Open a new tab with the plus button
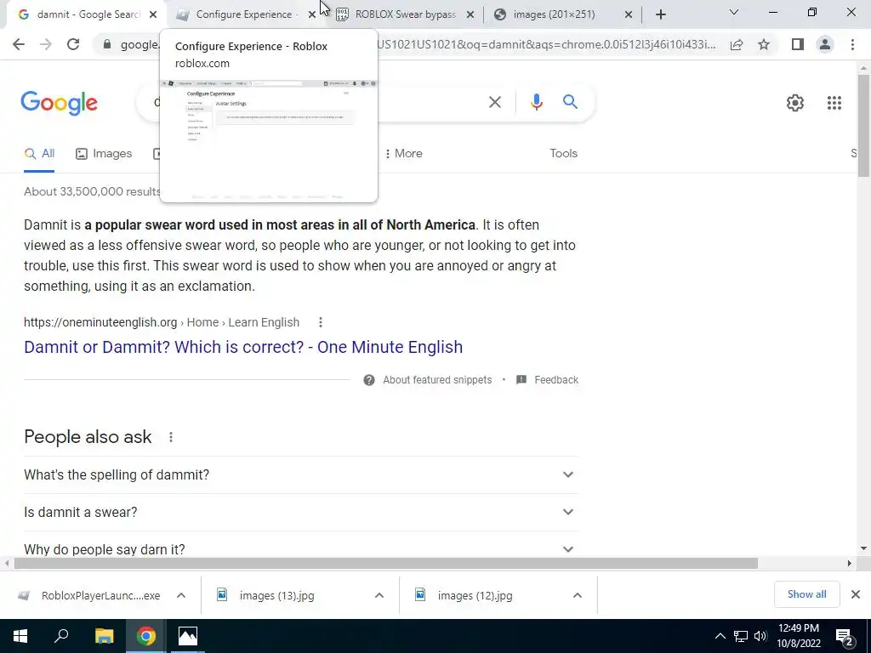The image size is (871, 653). coord(660,14)
